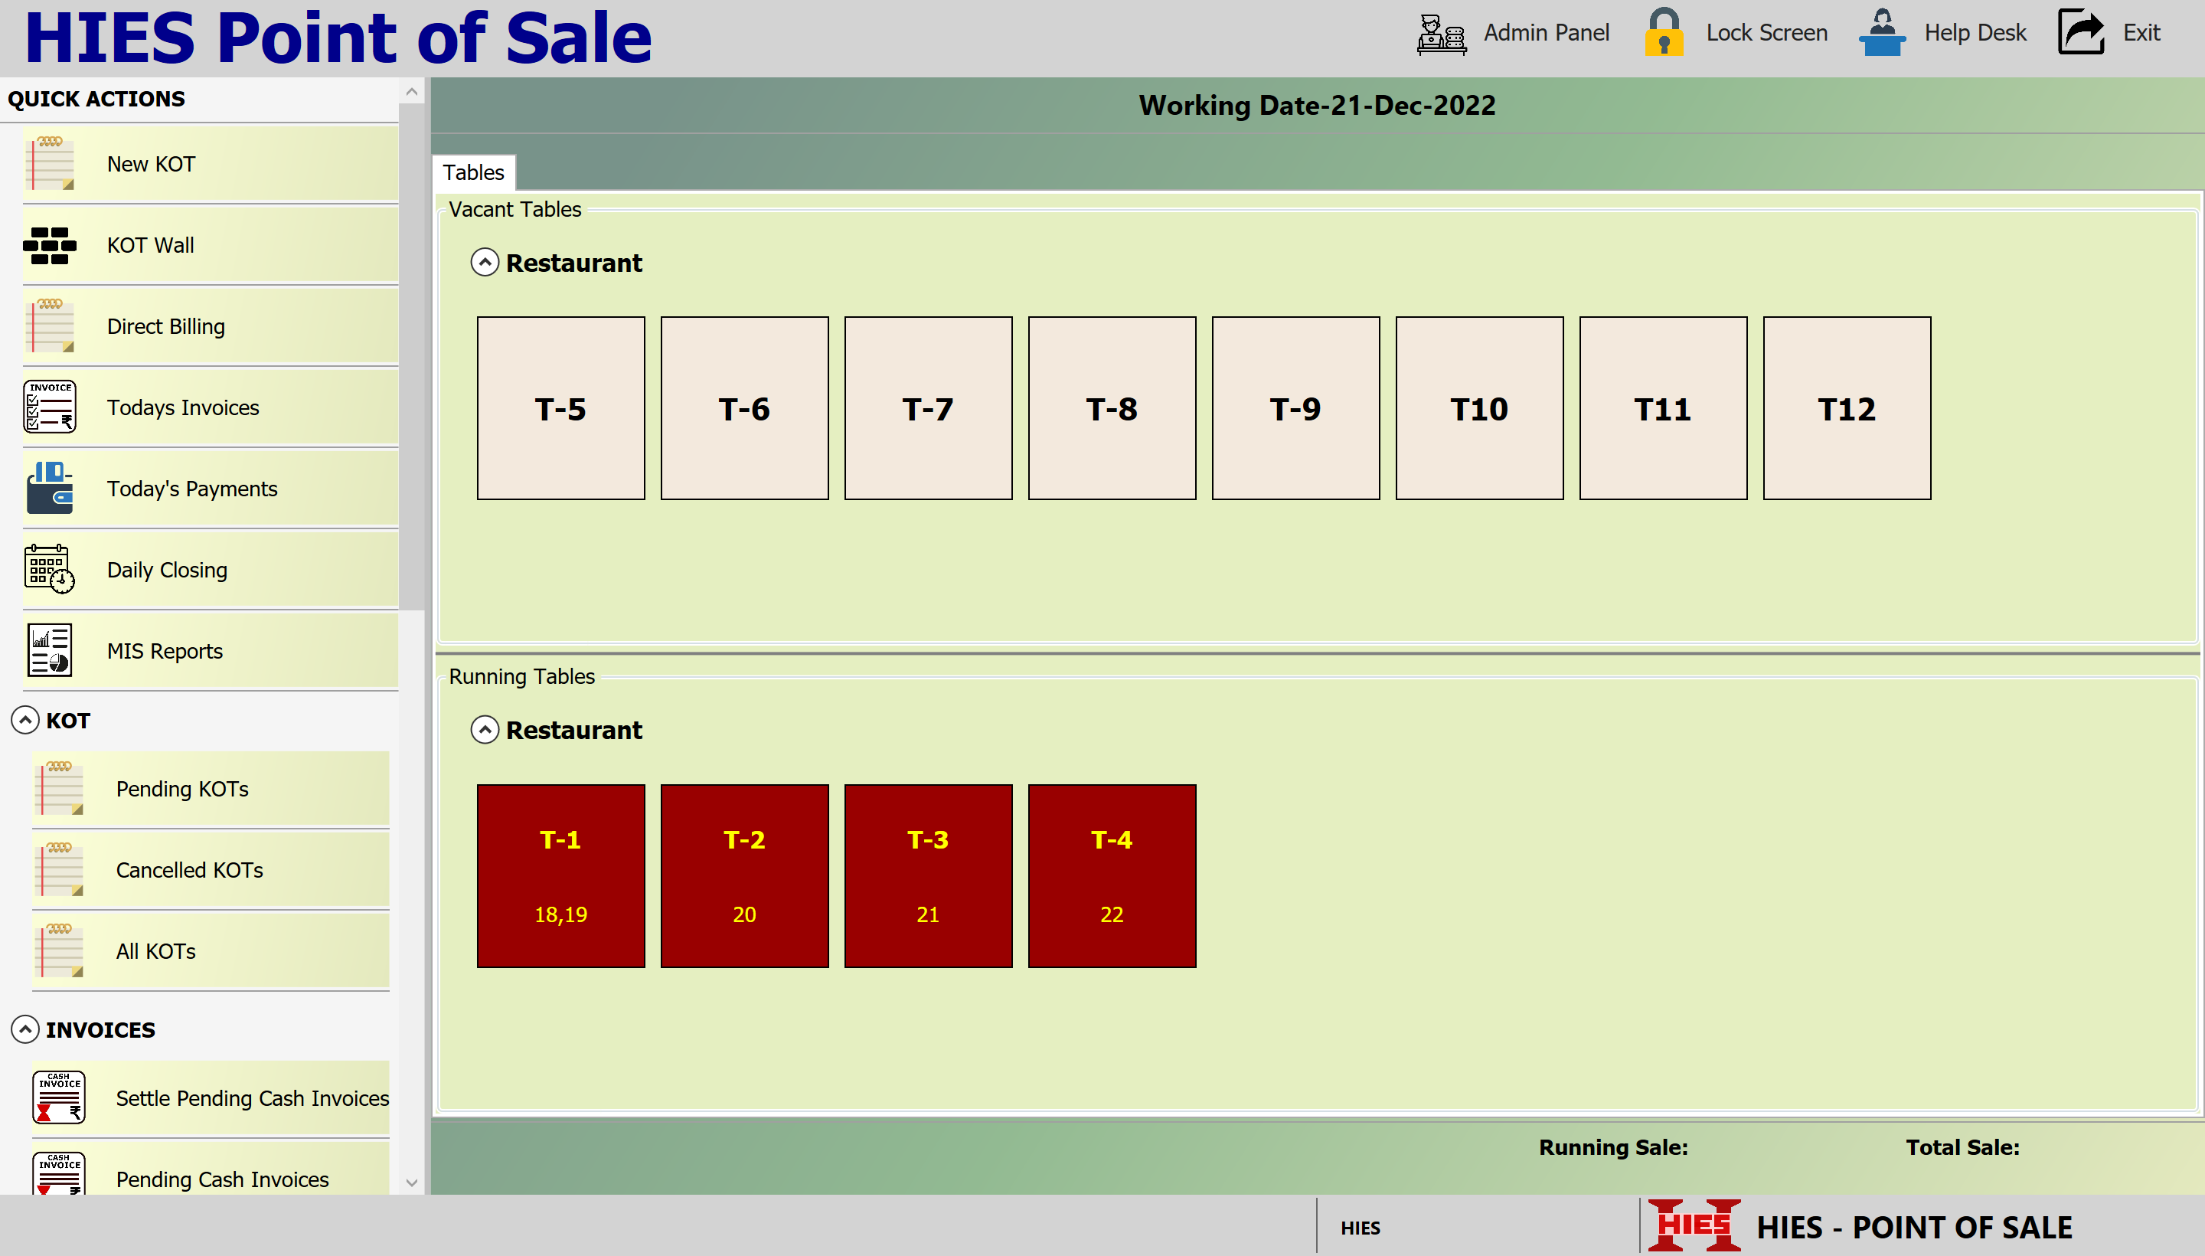This screenshot has width=2205, height=1256.
Task: Click the Daily Closing calendar icon
Action: (50, 569)
